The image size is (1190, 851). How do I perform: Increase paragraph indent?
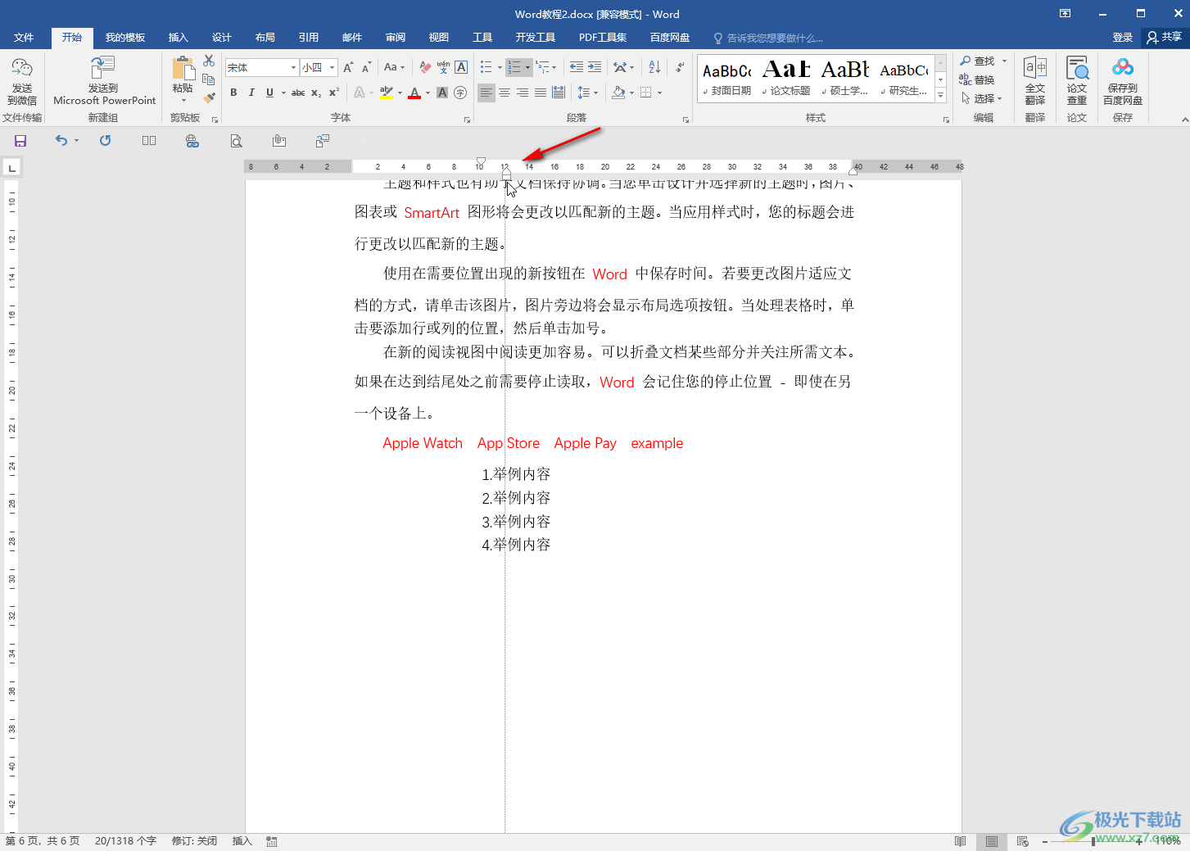coord(595,67)
